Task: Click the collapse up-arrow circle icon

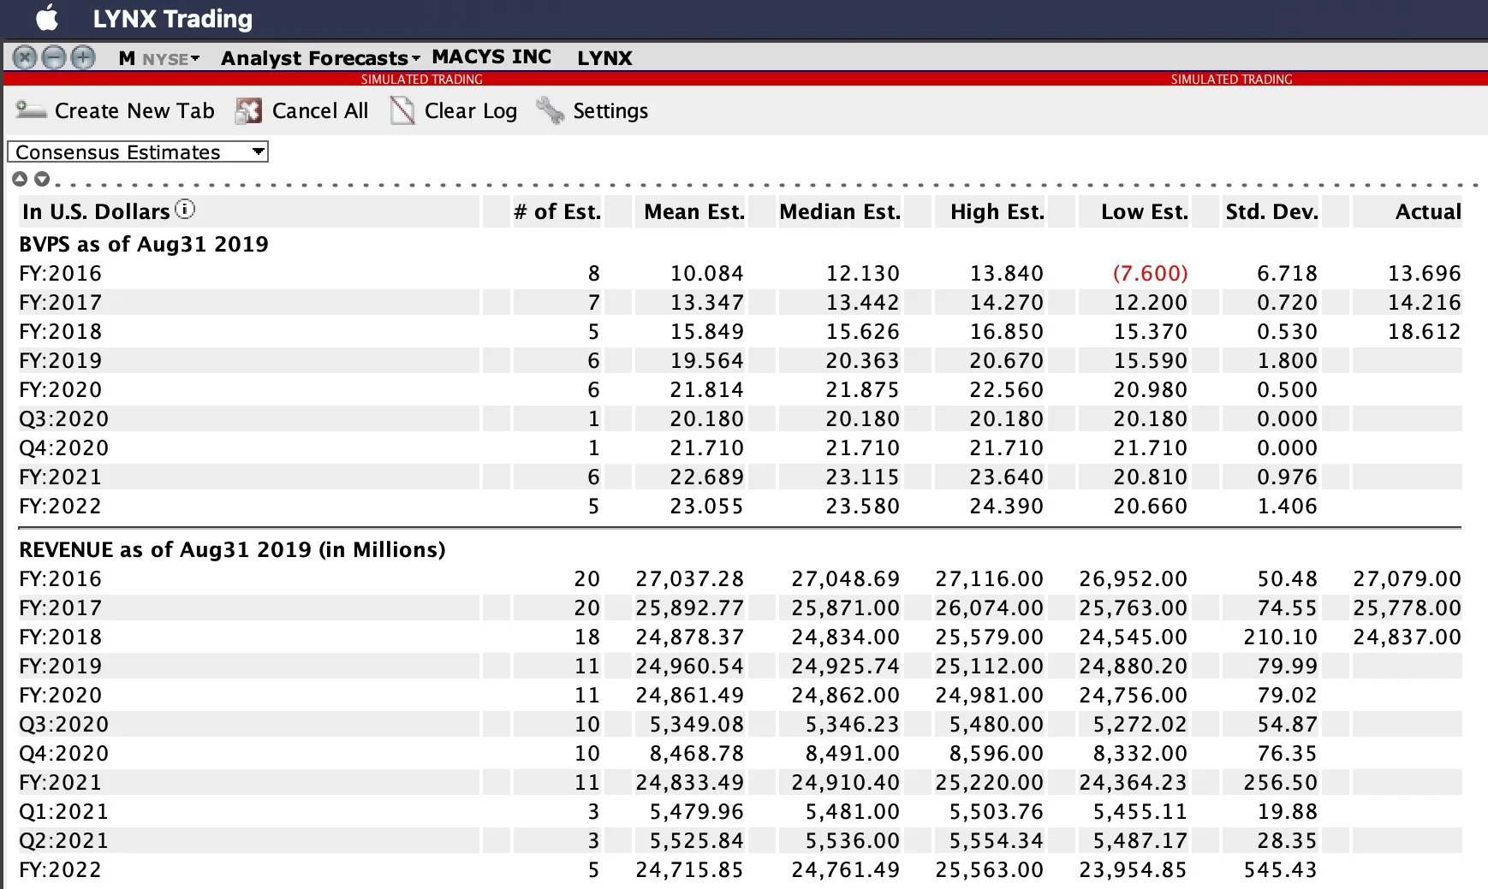Action: [20, 179]
